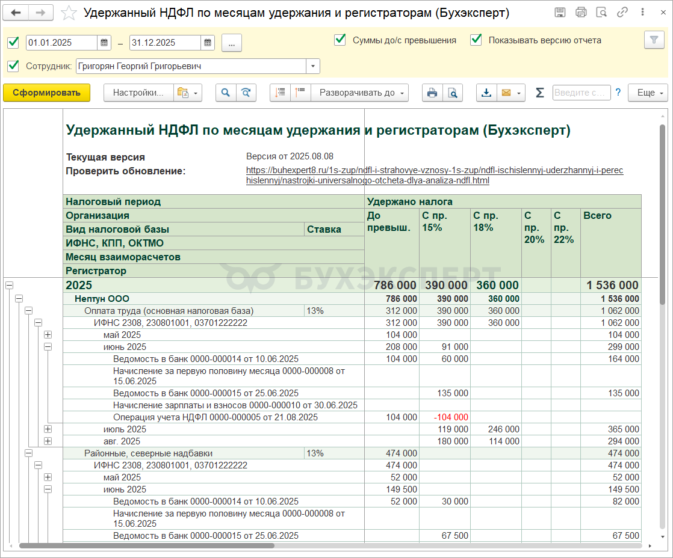Collapse ИФНС 2308 under Районные надбавки
Image resolution: width=673 pixels, height=558 pixels.
(38, 465)
